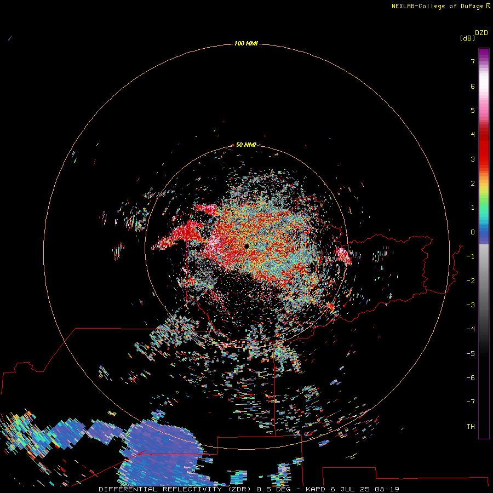This screenshot has height=493, width=493.
Task: Click the 08:19 timestamp in caption
Action: (x=387, y=489)
